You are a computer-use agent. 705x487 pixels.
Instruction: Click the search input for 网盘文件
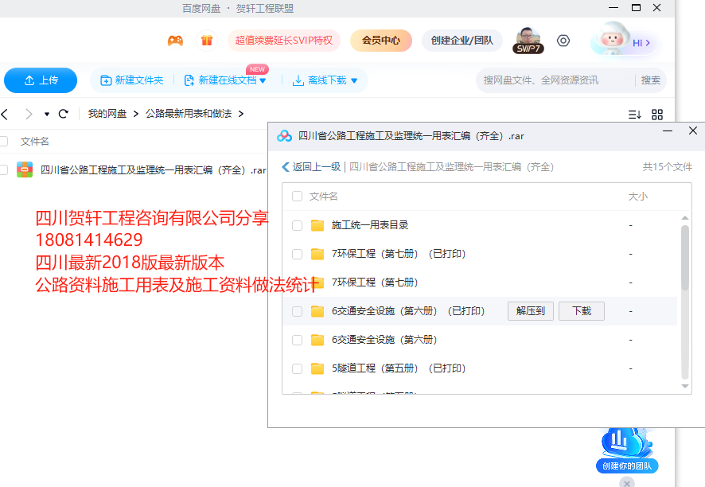pos(555,80)
